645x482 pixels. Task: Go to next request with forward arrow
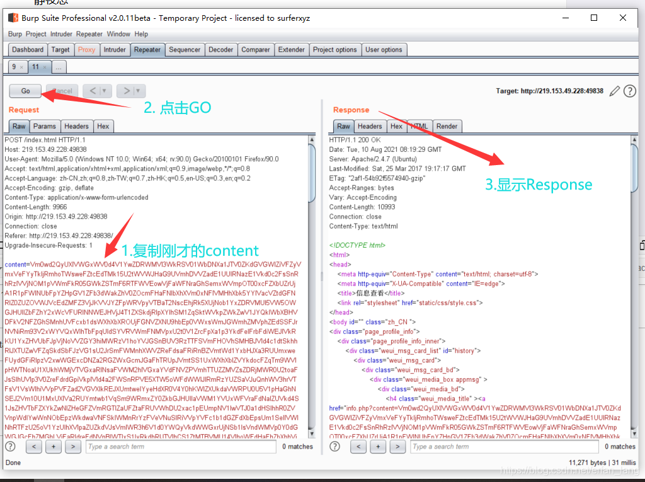pyautogui.click(x=126, y=91)
